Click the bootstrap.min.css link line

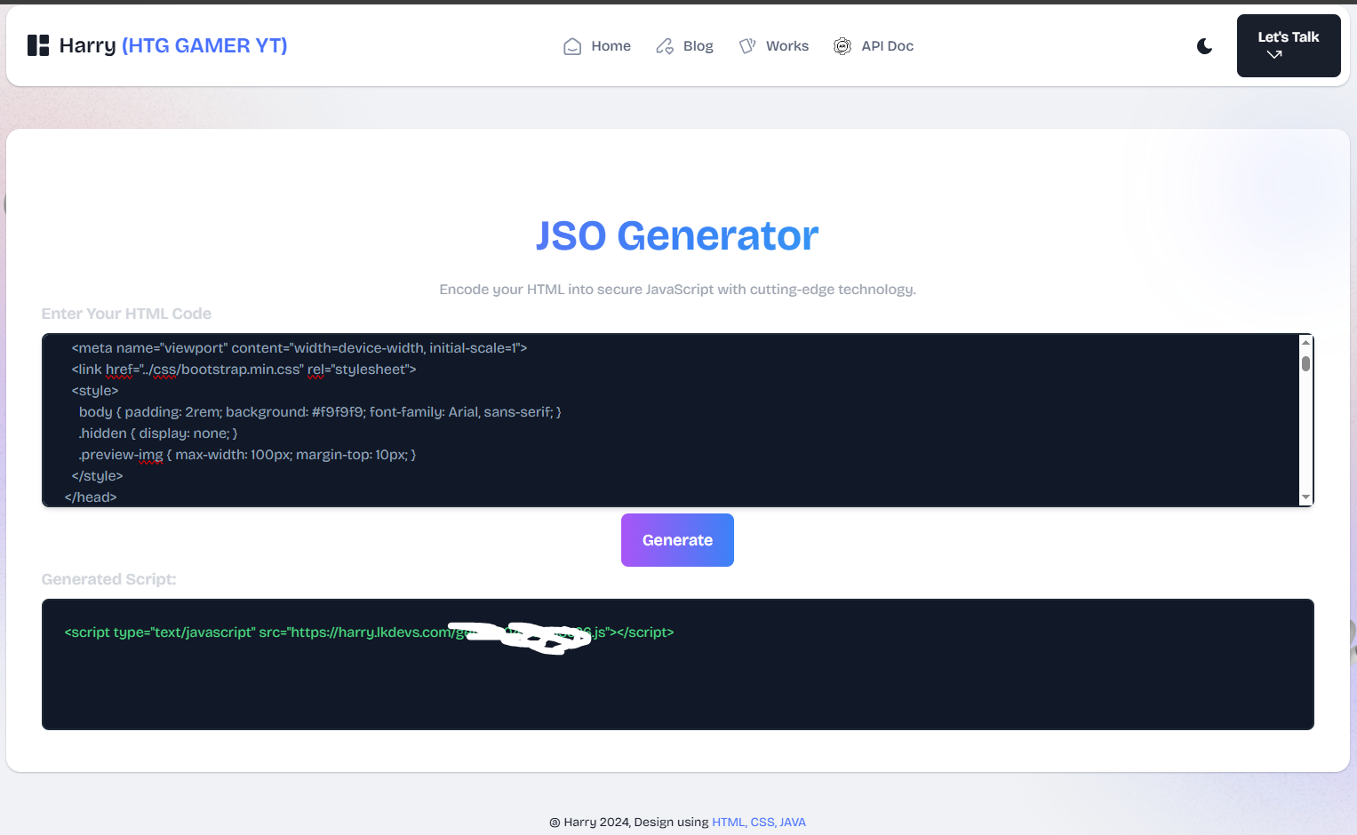coord(243,370)
